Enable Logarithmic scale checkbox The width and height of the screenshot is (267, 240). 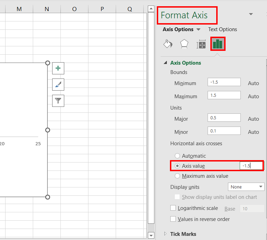[x=173, y=208]
